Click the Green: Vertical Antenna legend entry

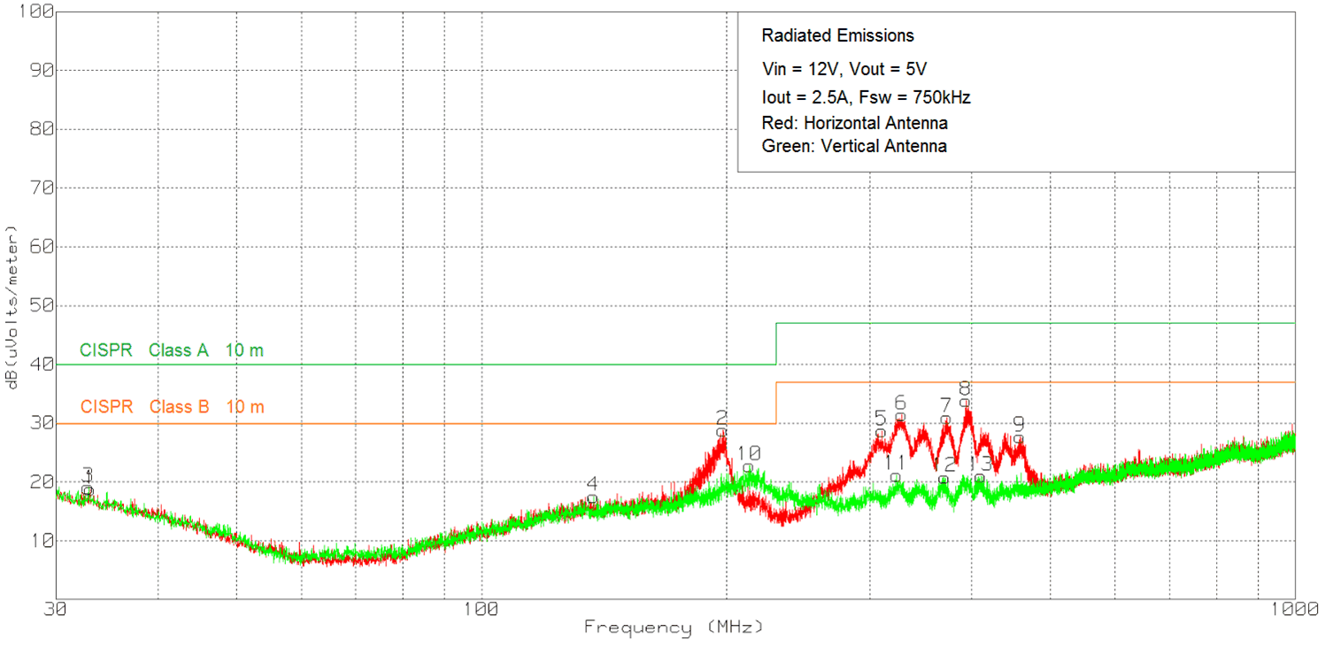click(x=853, y=147)
